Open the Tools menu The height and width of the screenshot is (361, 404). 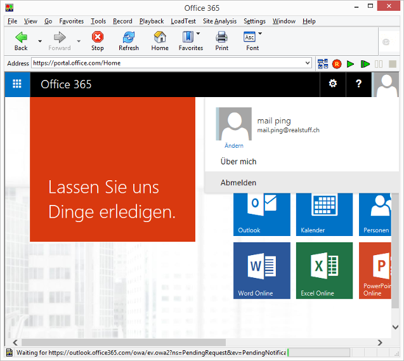(98, 21)
